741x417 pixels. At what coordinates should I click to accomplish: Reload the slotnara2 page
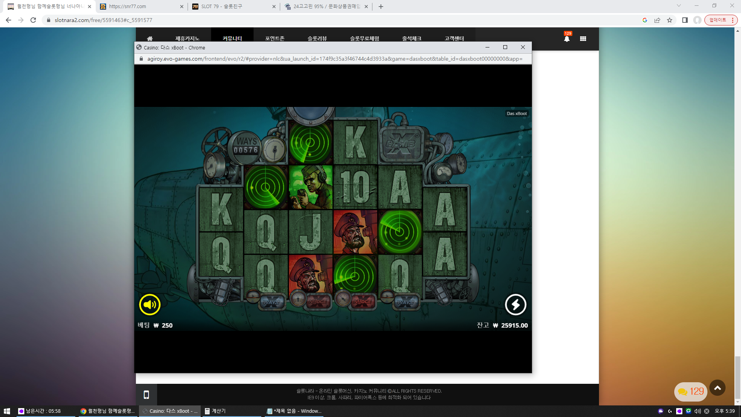click(33, 20)
